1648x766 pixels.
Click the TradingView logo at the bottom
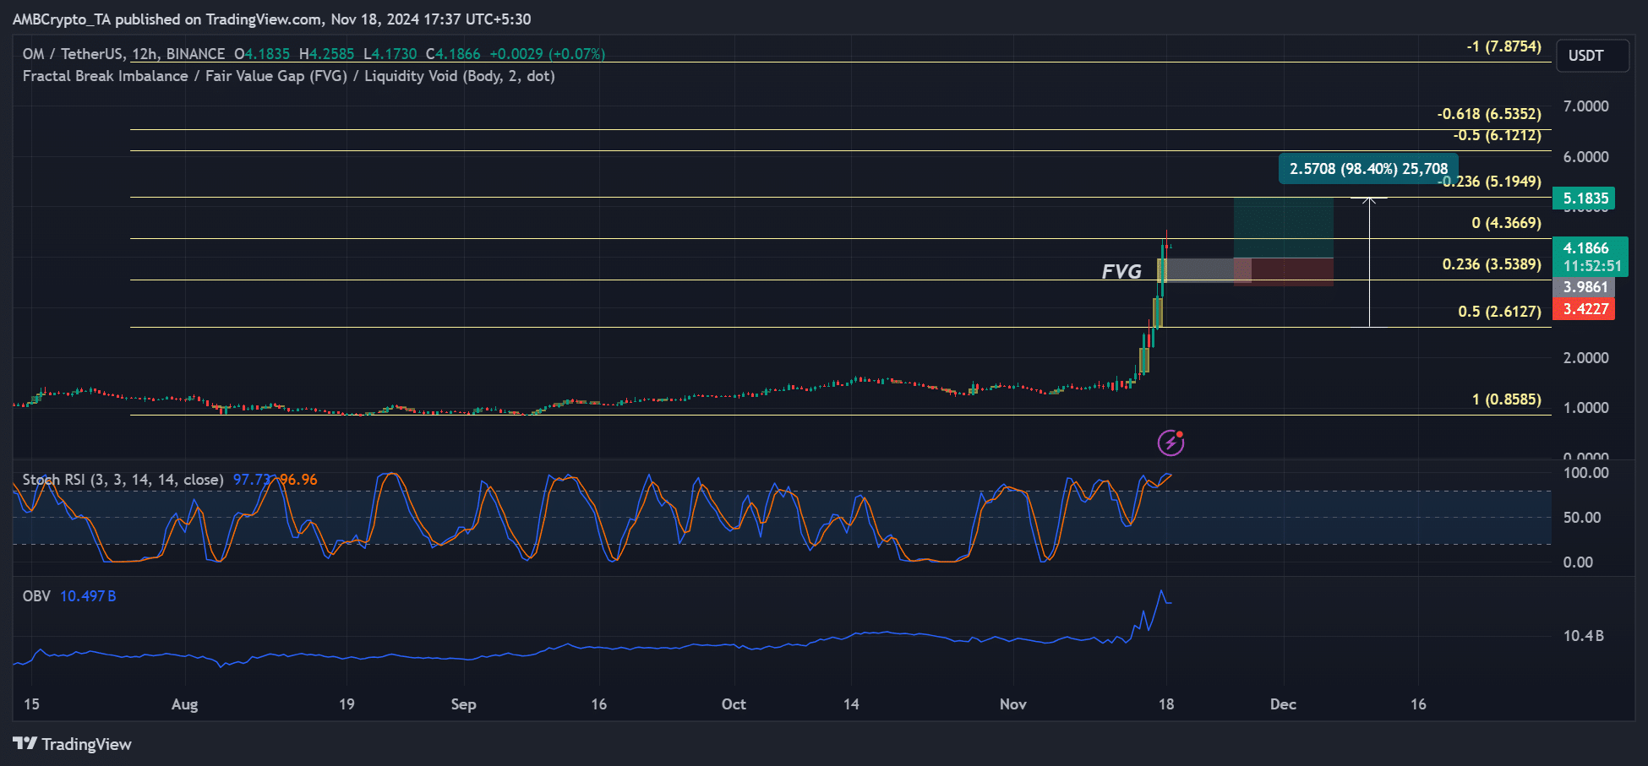(x=73, y=744)
